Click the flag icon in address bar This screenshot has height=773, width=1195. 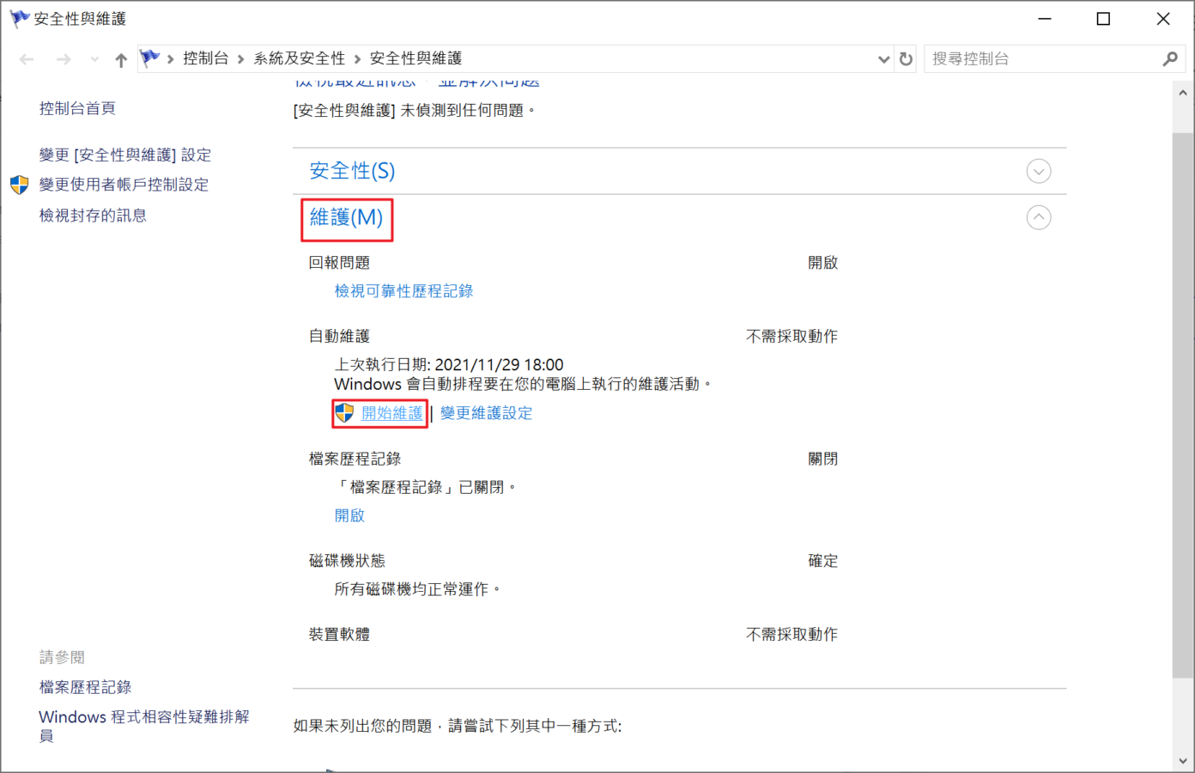(x=150, y=58)
